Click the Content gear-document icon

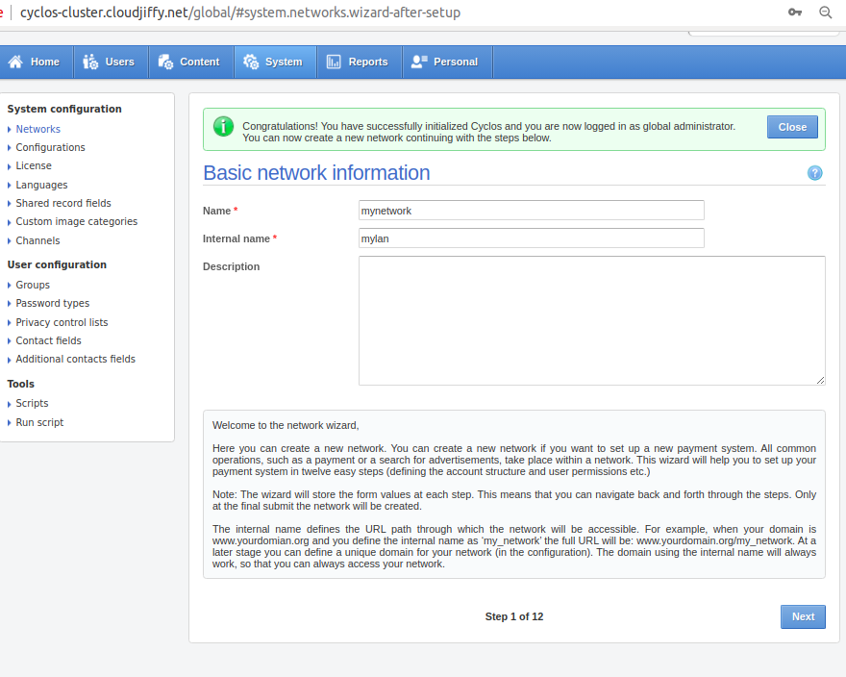[165, 62]
